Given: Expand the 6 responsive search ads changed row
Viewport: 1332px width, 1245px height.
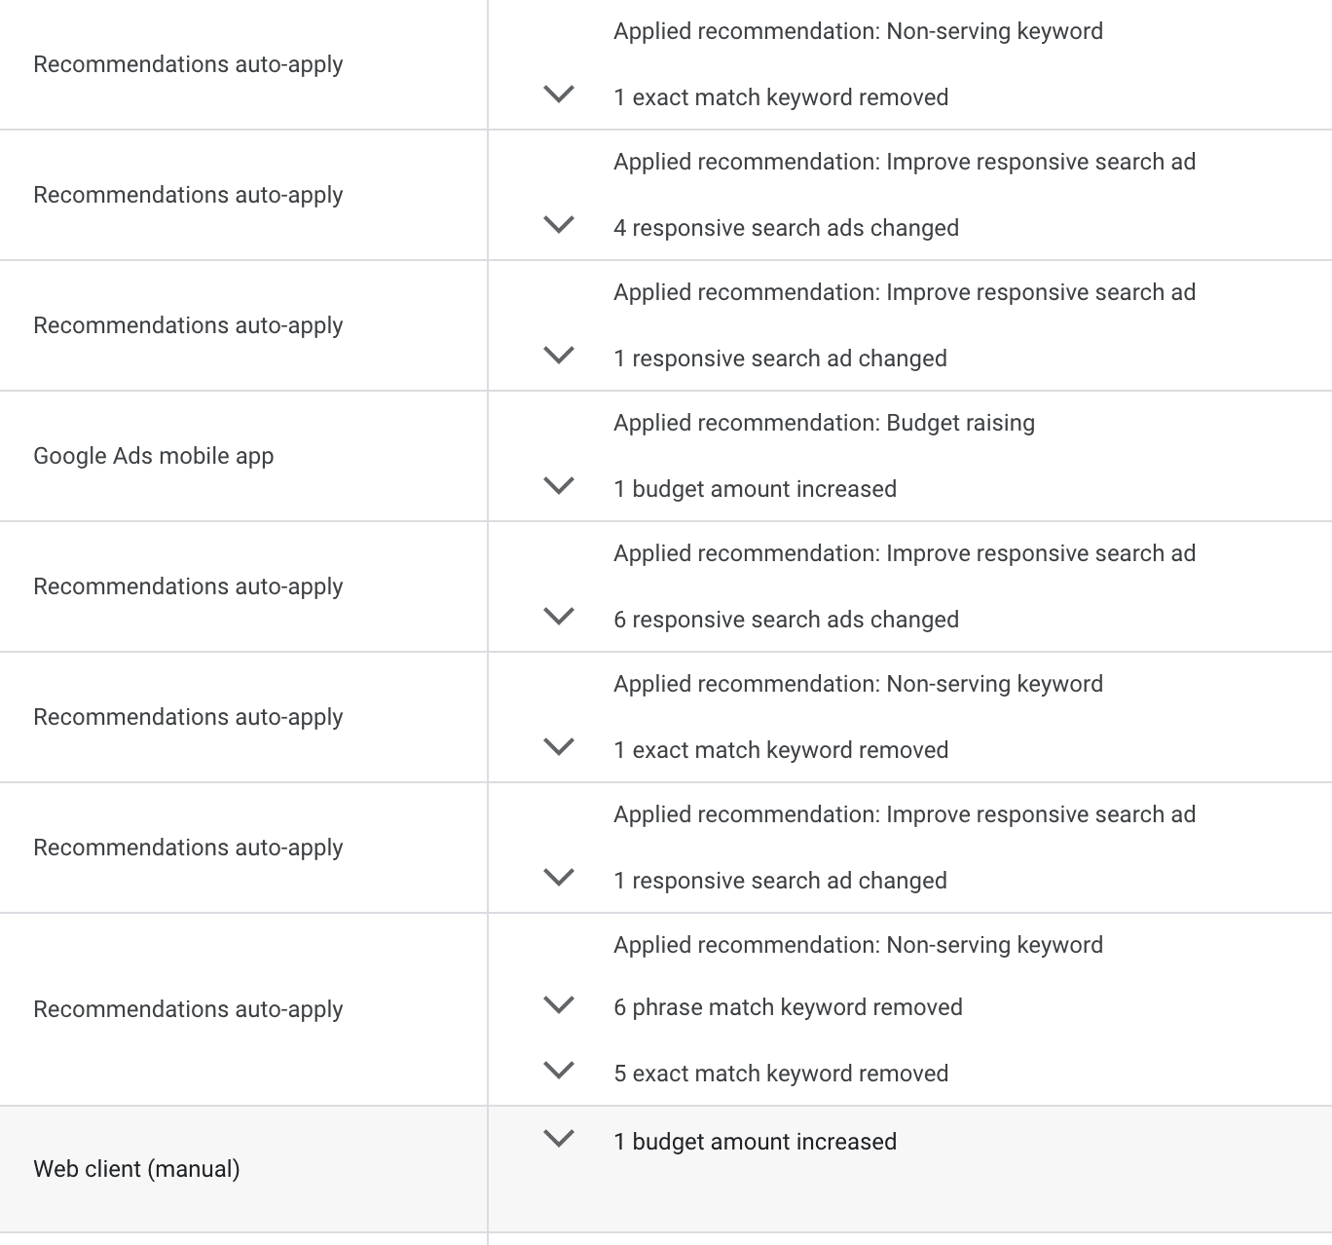Looking at the screenshot, I should coord(559,618).
